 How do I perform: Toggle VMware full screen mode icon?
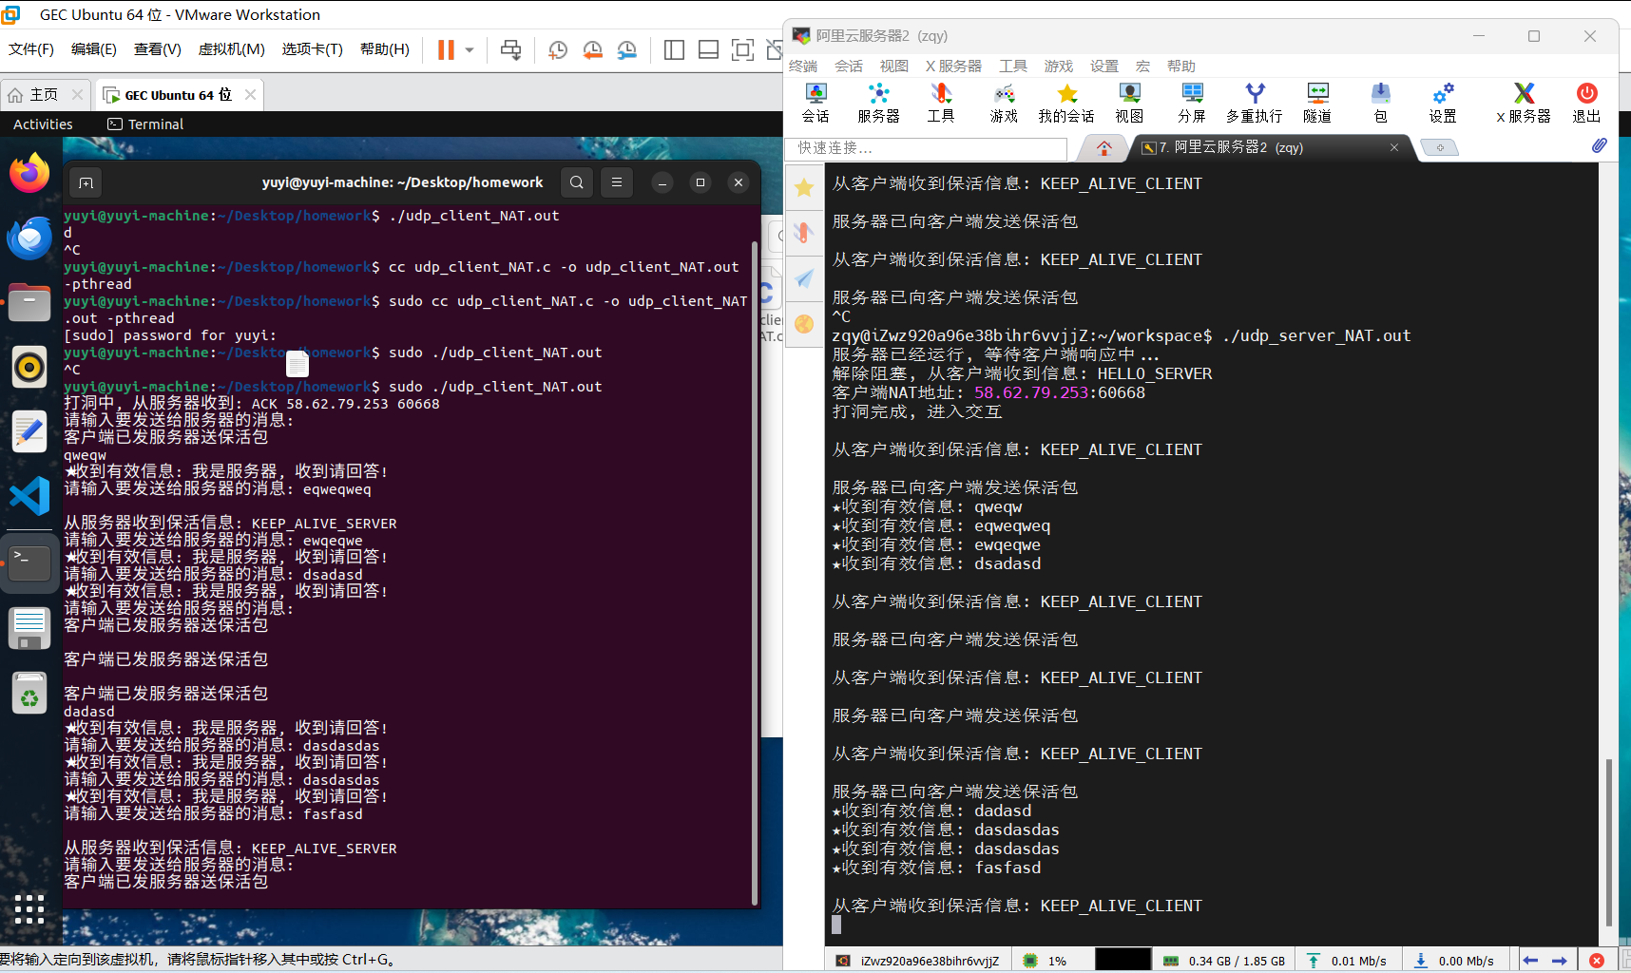(742, 49)
